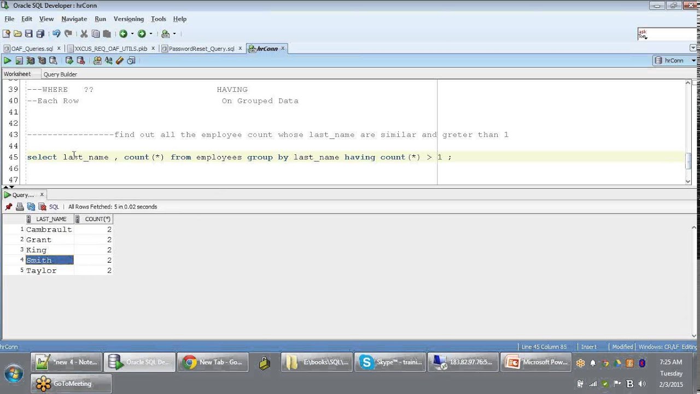Click the New file icon
Image resolution: width=700 pixels, height=394 pixels.
[x=7, y=33]
